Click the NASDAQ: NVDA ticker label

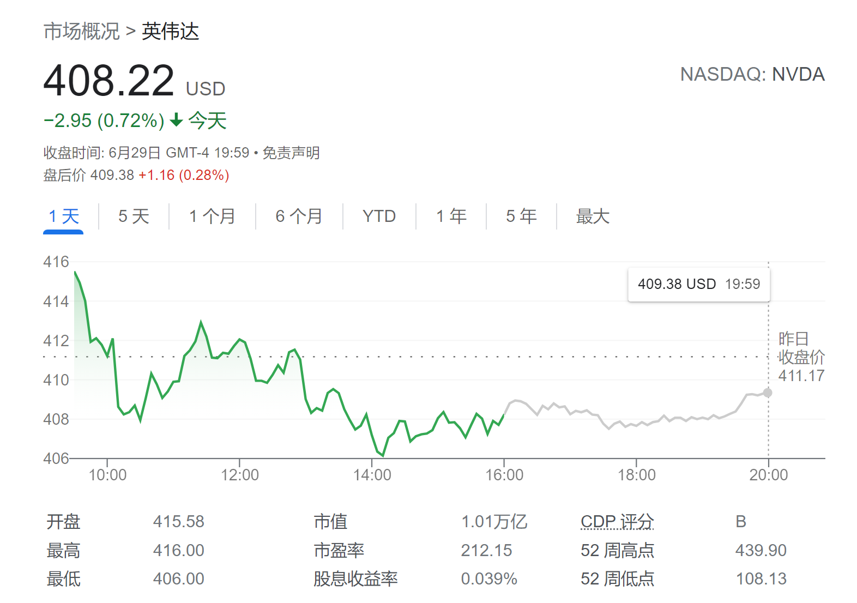(x=752, y=74)
